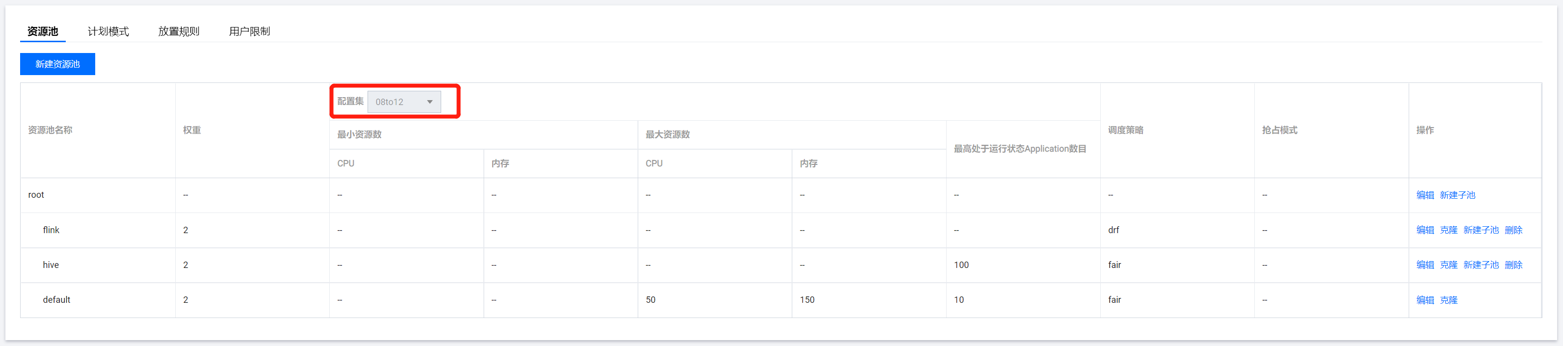Go to the 放置规则 tab
The image size is (1563, 346).
[179, 31]
